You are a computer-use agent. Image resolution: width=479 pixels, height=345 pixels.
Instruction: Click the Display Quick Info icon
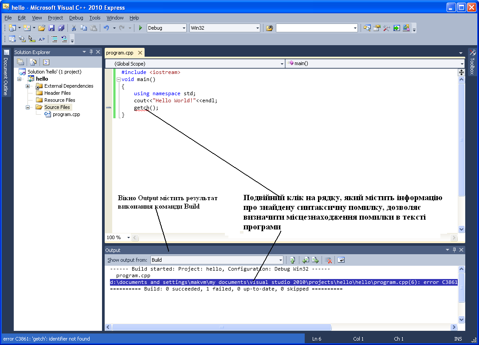(32, 39)
